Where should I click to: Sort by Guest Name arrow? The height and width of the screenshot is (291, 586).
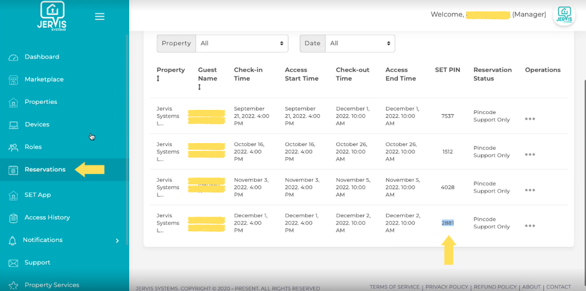pos(200,87)
